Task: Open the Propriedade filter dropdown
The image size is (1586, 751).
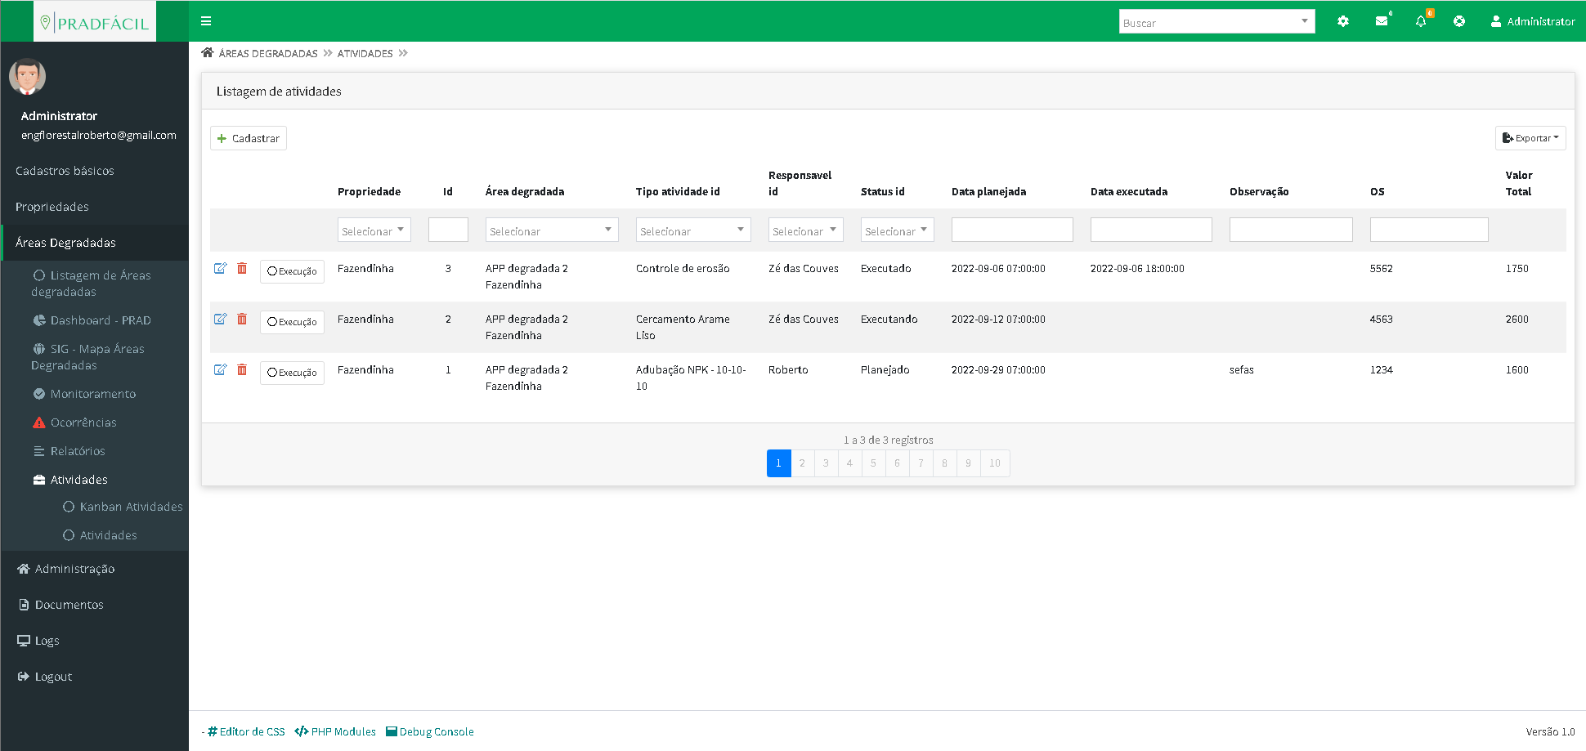Action: tap(374, 230)
